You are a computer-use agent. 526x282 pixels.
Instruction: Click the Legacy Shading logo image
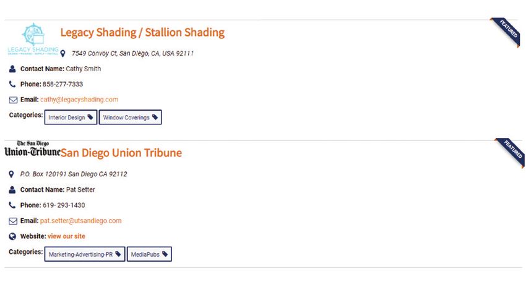[x=33, y=39]
